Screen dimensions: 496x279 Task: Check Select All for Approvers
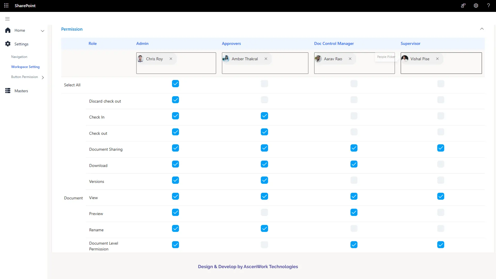(x=264, y=83)
